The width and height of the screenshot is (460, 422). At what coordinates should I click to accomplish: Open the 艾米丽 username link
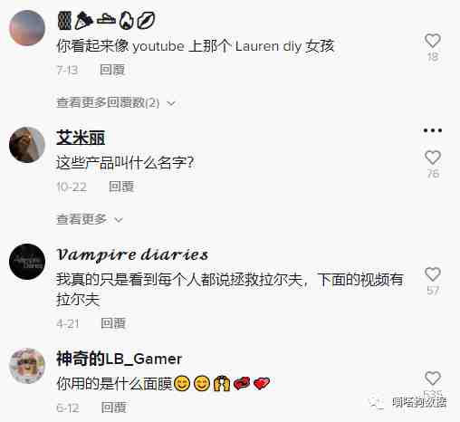(81, 138)
